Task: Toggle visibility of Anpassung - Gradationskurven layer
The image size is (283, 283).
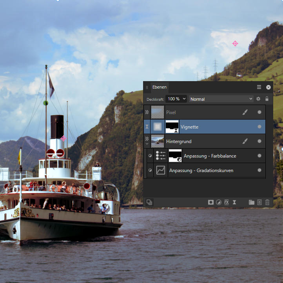Action: [259, 170]
